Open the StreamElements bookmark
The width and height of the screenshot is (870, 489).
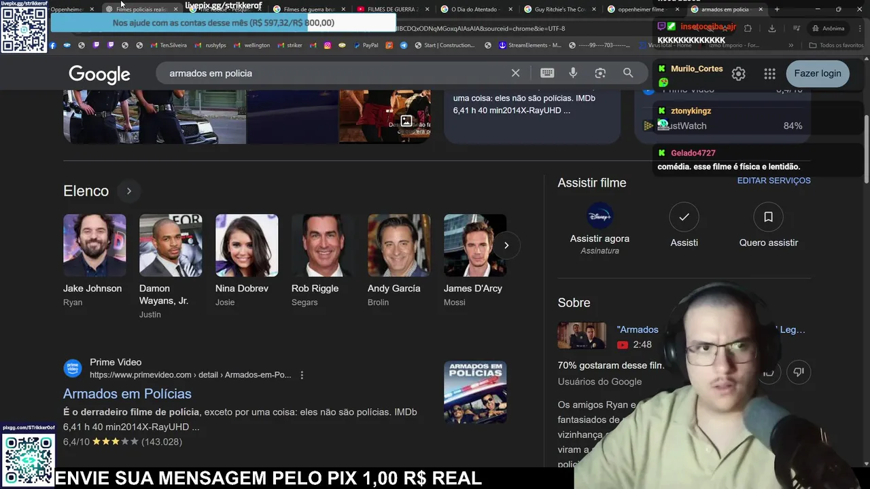(x=530, y=46)
